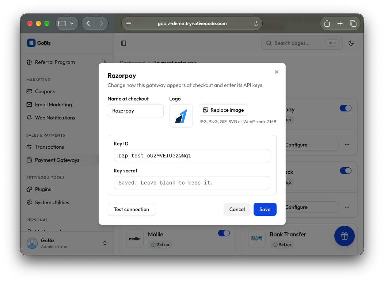384x282 pixels.
Task: Click the first Configure button
Action: (x=312, y=145)
